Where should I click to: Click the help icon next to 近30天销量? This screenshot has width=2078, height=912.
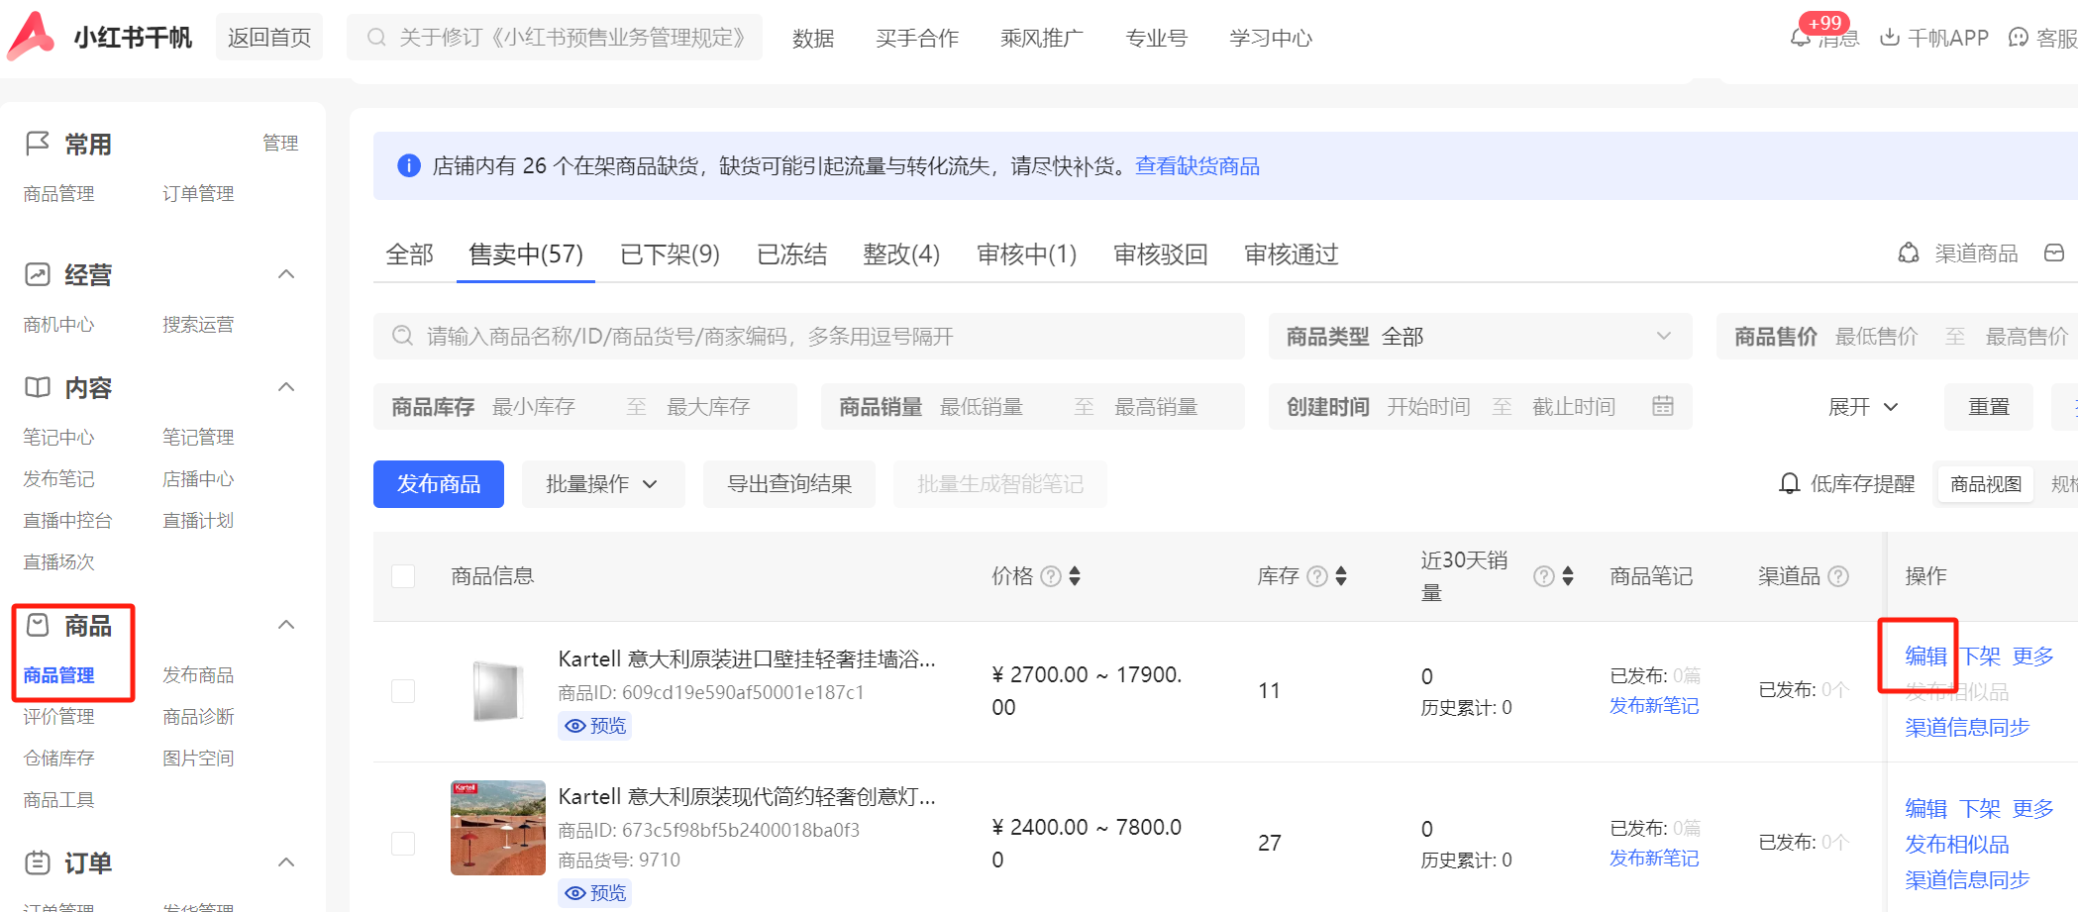pos(1543,576)
